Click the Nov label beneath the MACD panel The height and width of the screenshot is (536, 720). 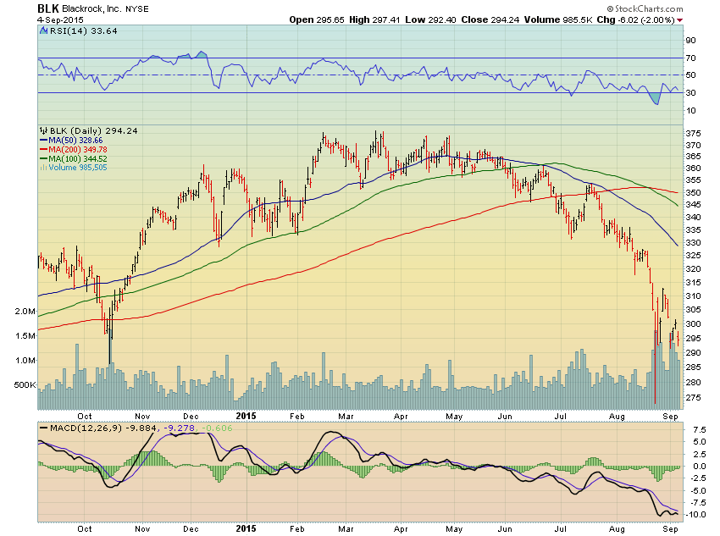[143, 529]
